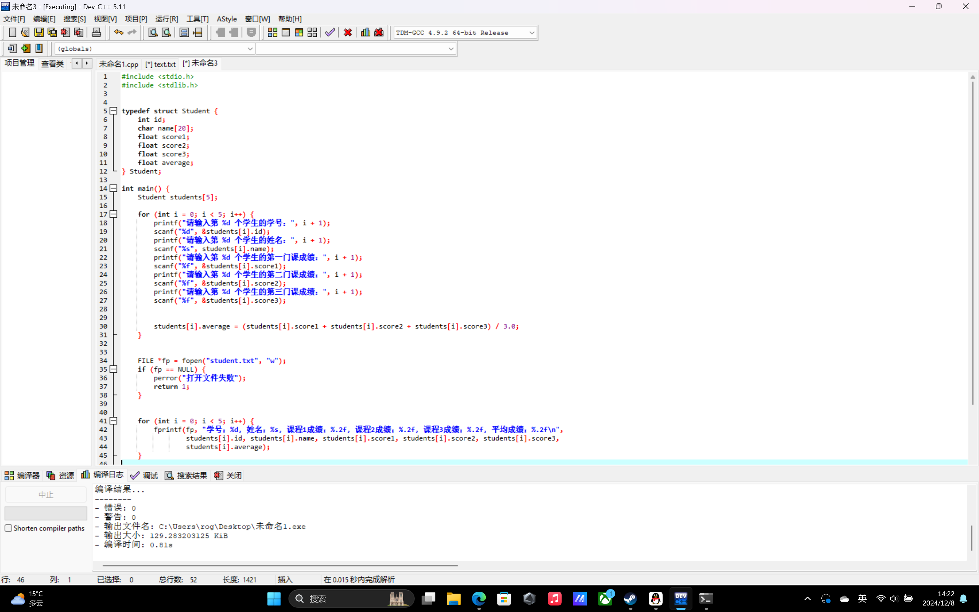Click the Print toolbar icon
Image resolution: width=979 pixels, height=612 pixels.
(x=96, y=33)
